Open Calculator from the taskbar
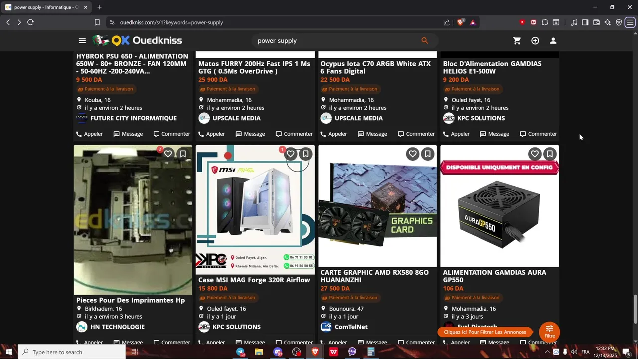The image size is (638, 359). point(371,352)
